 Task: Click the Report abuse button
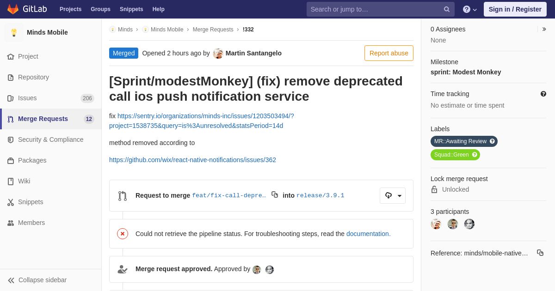(x=389, y=53)
